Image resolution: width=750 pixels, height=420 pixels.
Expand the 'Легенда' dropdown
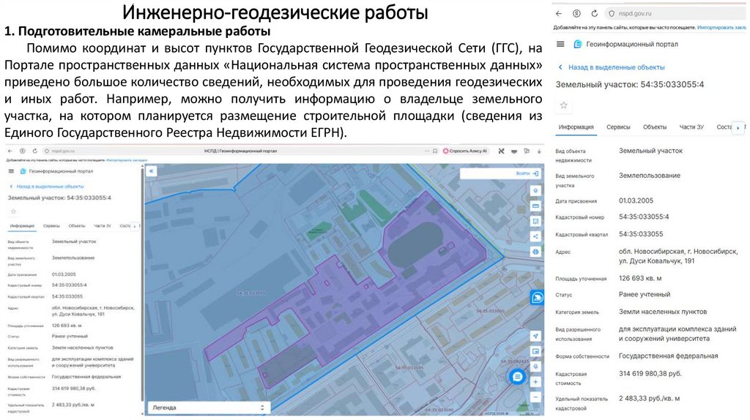(208, 408)
